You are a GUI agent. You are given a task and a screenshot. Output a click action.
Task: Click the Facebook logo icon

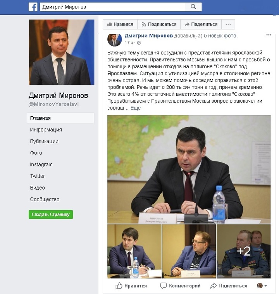click(33, 7)
